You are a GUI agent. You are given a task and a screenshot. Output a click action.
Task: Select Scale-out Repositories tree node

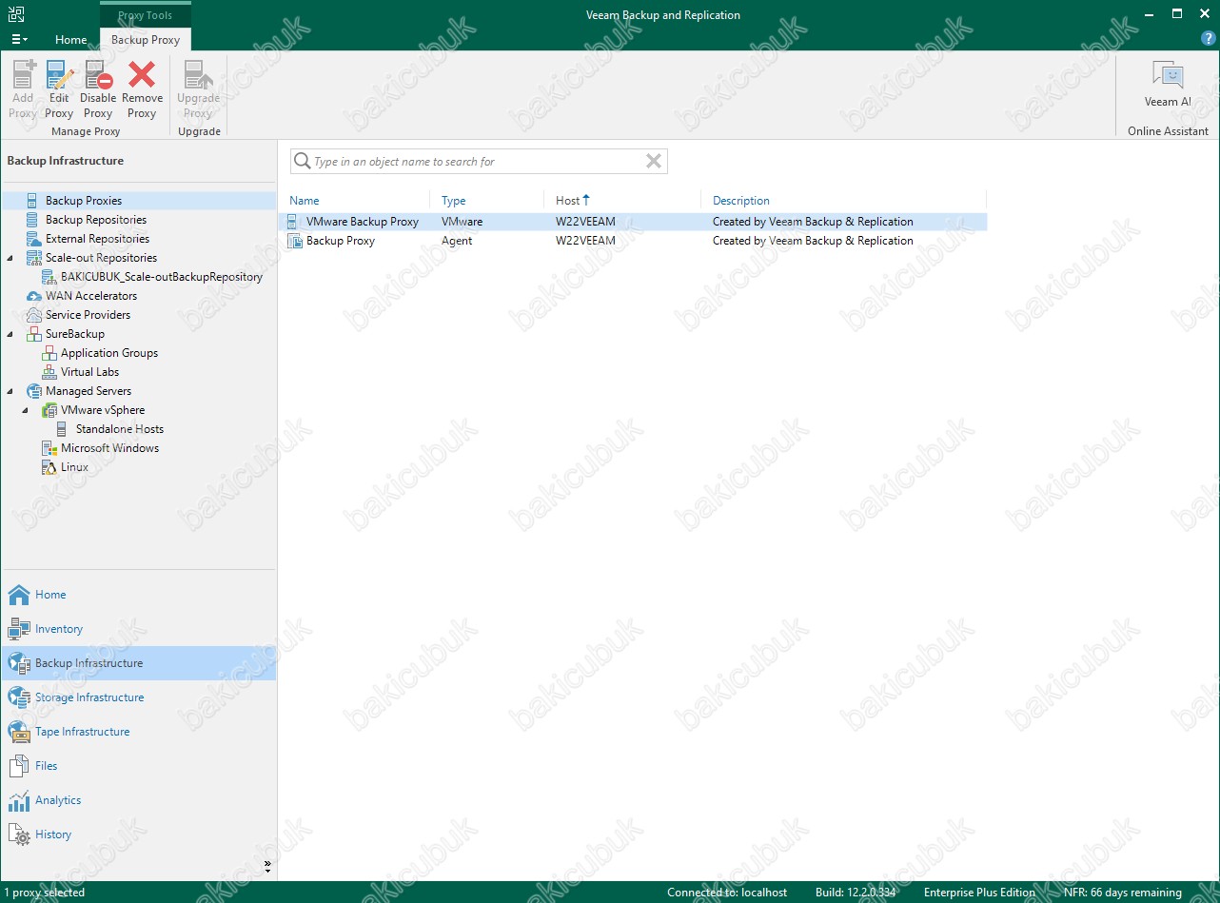[x=101, y=258]
